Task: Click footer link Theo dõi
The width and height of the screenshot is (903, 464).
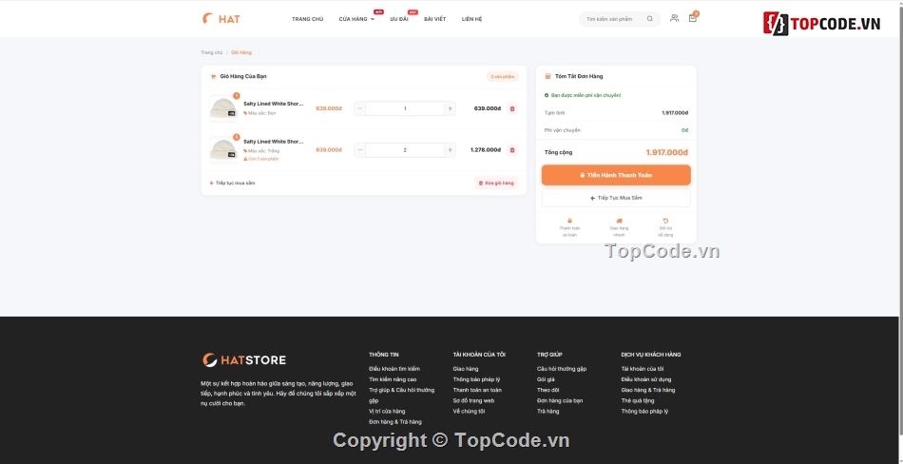Action: click(548, 390)
